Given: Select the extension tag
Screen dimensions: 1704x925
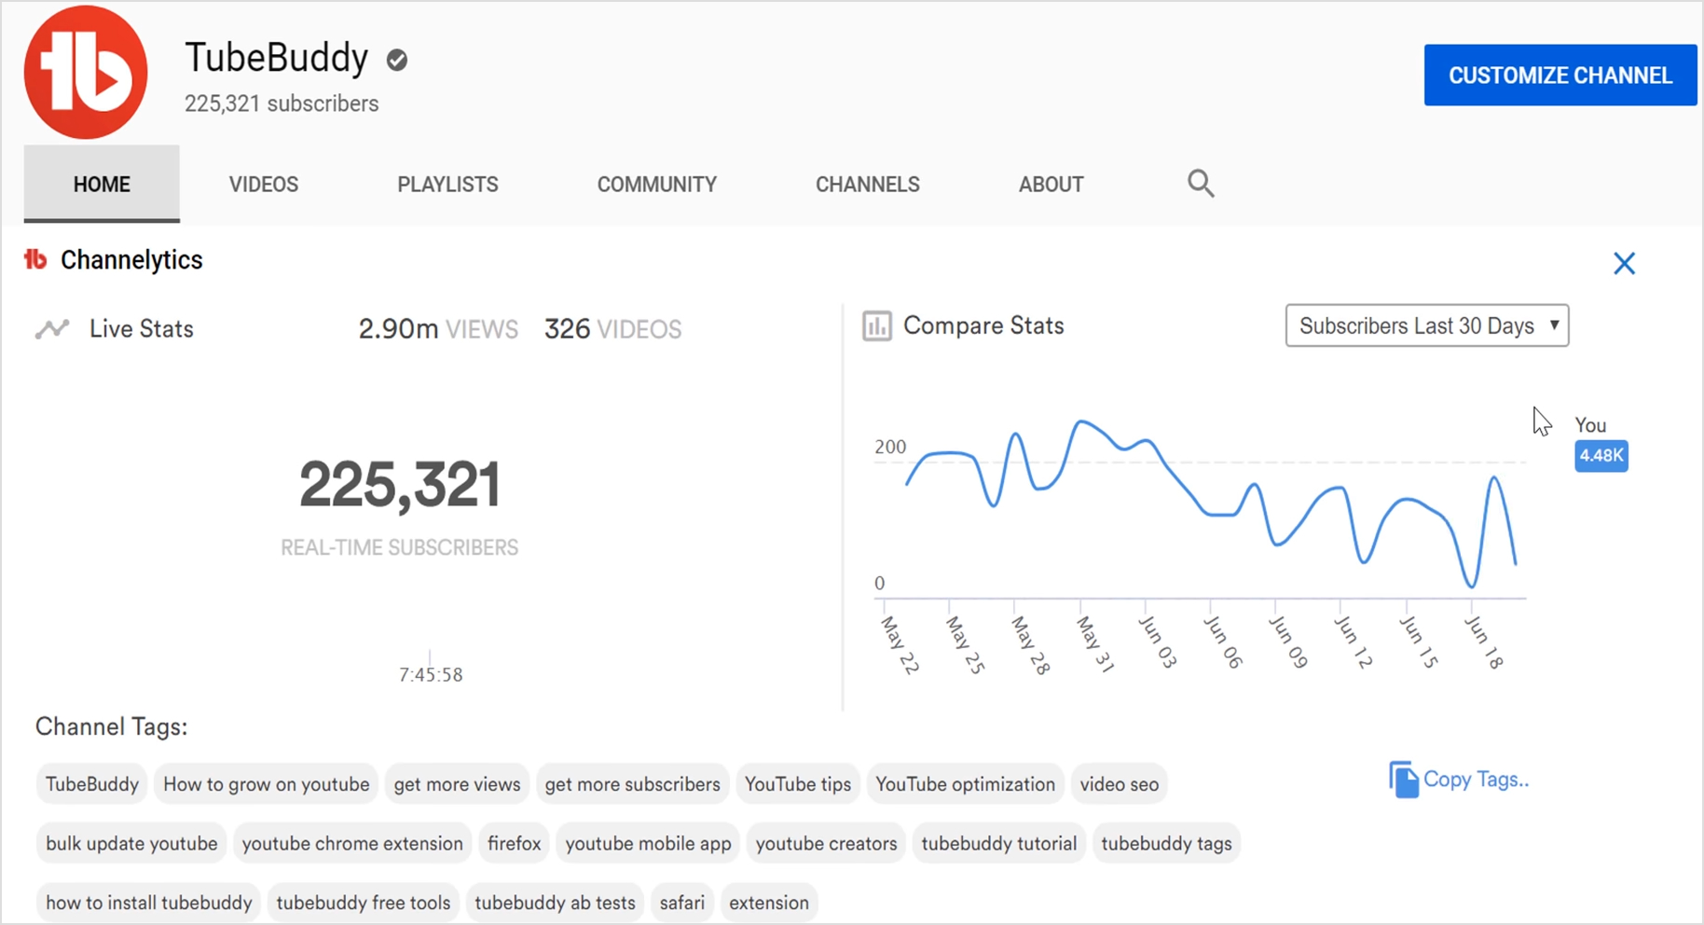Looking at the screenshot, I should click(769, 904).
